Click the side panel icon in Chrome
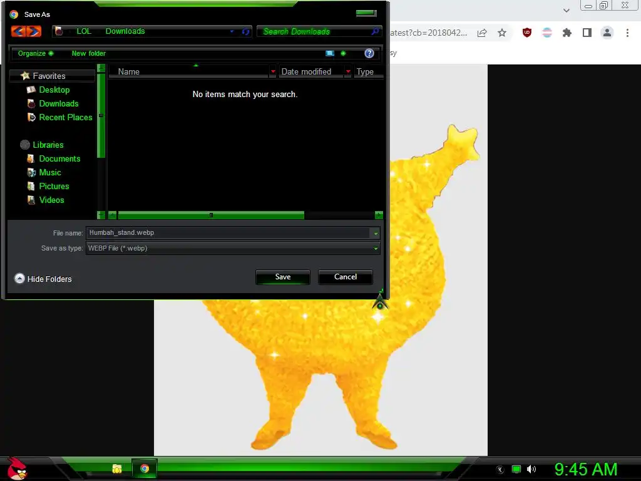This screenshot has height=481, width=641. point(587,33)
